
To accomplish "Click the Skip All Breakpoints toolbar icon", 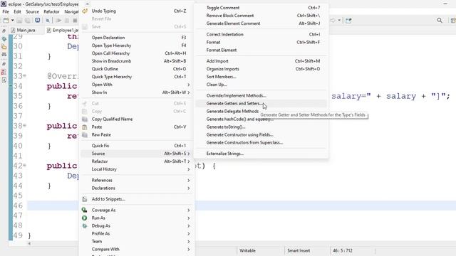I will point(48,21).
